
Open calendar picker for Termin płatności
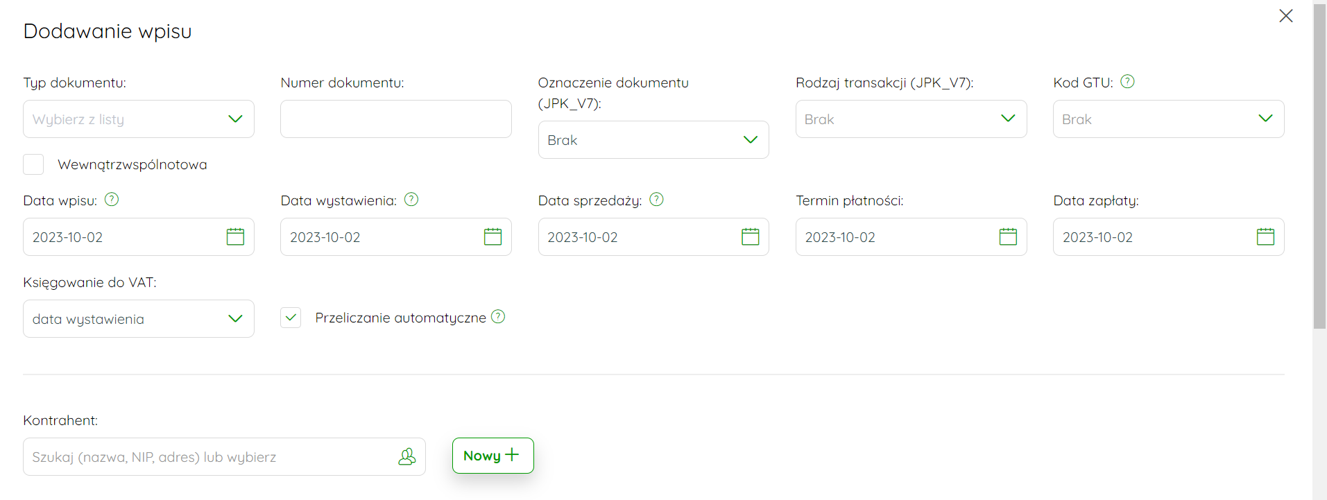click(x=1008, y=237)
